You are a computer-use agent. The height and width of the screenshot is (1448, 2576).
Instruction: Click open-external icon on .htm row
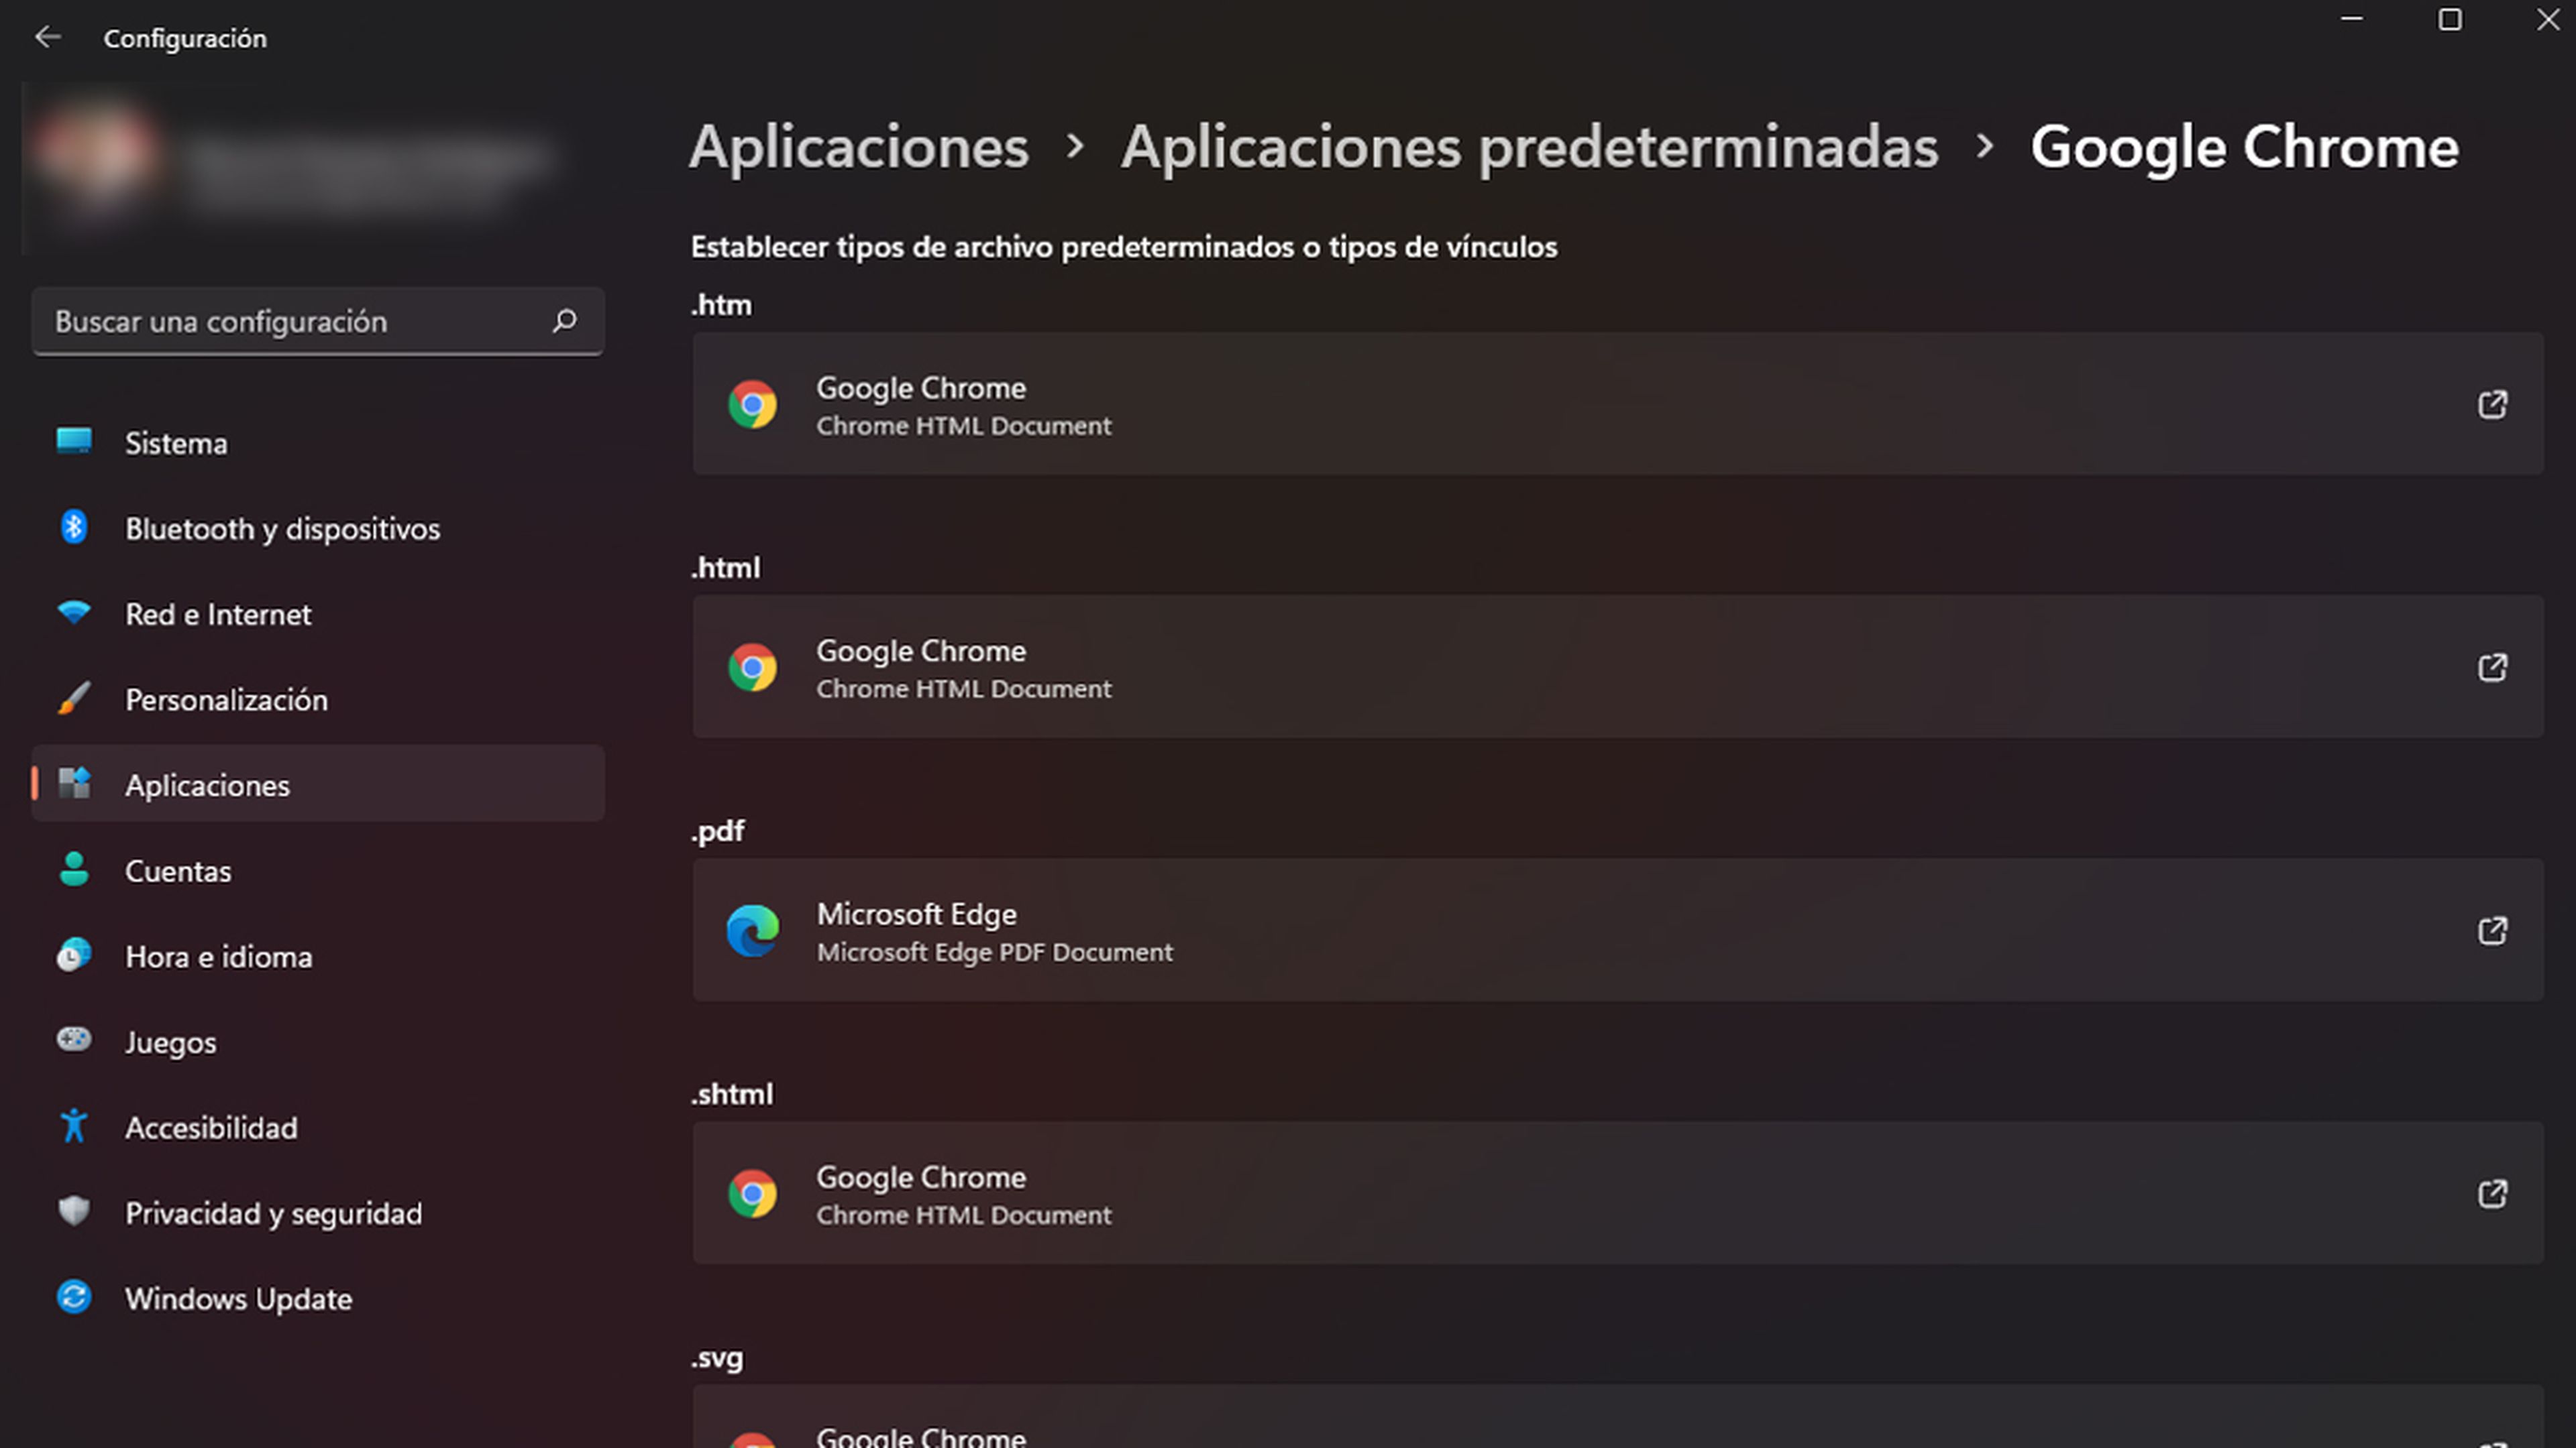(2492, 404)
